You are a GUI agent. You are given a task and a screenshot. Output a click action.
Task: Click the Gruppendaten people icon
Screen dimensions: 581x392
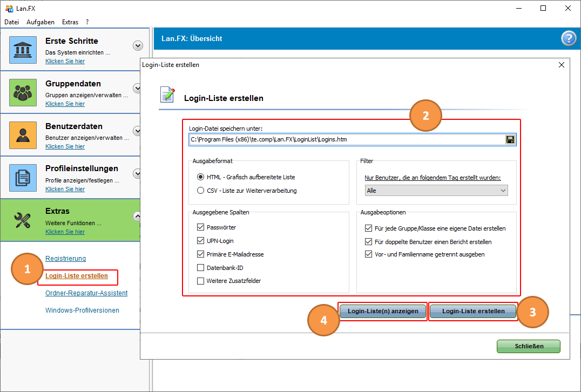tap(23, 92)
